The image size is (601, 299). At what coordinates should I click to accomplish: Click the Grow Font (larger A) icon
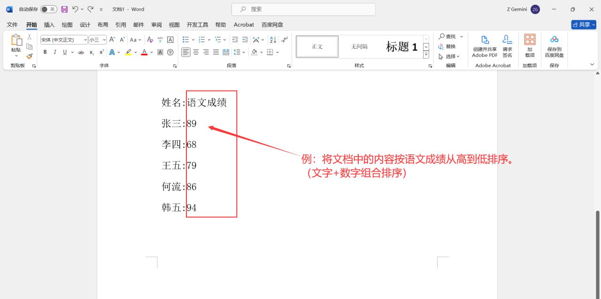(x=112, y=40)
